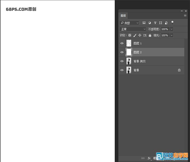Lock artboard nesting icon
Image resolution: width=190 pixels, height=162 pixels.
pyautogui.click(x=145, y=35)
